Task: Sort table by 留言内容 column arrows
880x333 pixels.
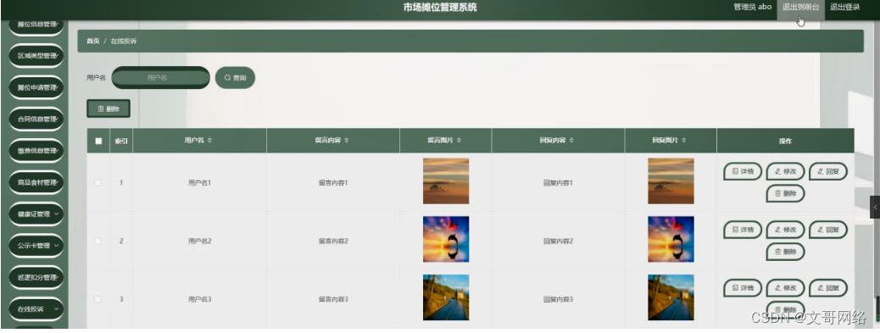Action: [346, 141]
